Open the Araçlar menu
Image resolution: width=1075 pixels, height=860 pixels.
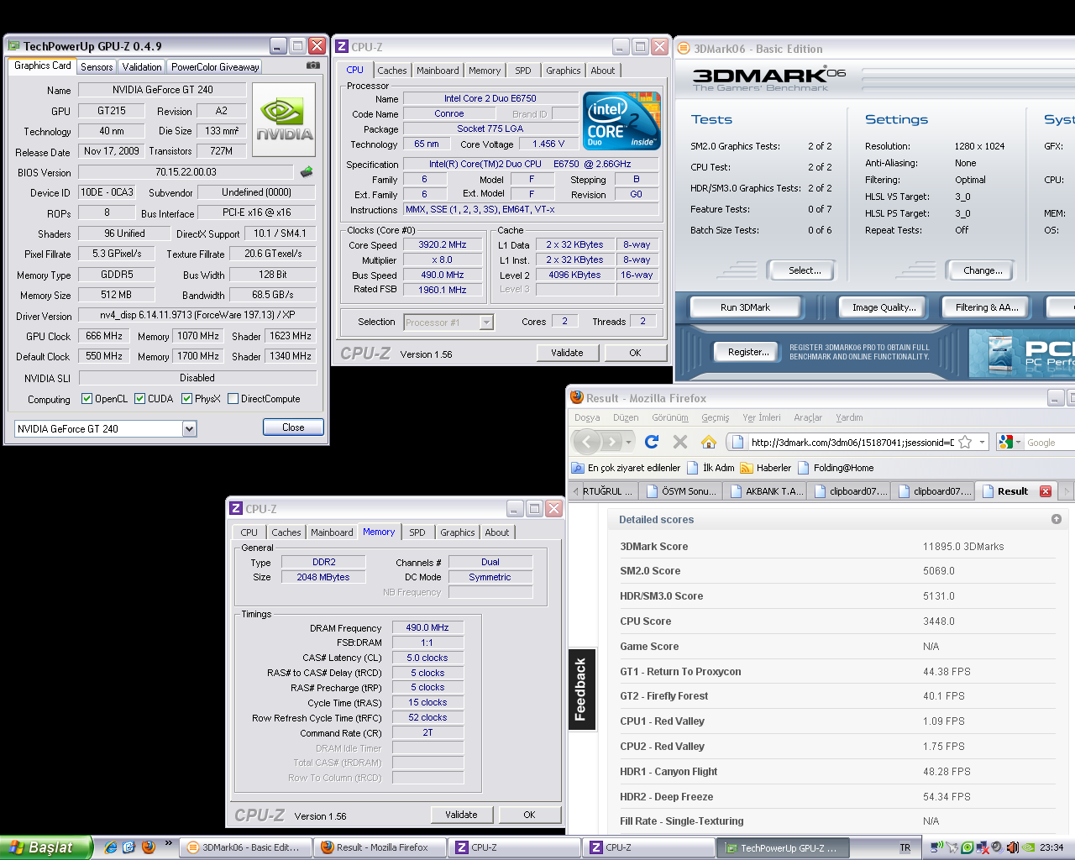pos(808,417)
